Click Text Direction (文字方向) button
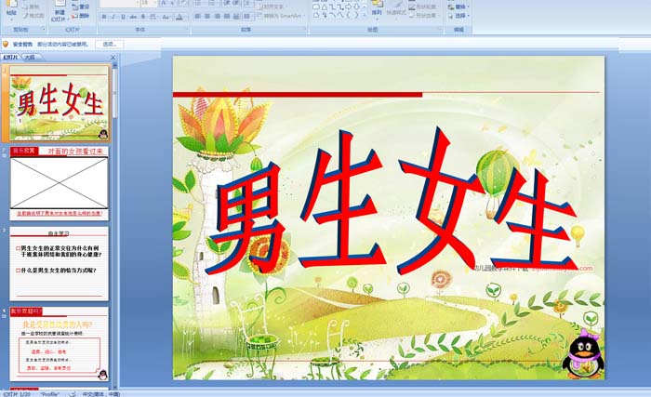Screen dimensions: 651x397 point(271,7)
